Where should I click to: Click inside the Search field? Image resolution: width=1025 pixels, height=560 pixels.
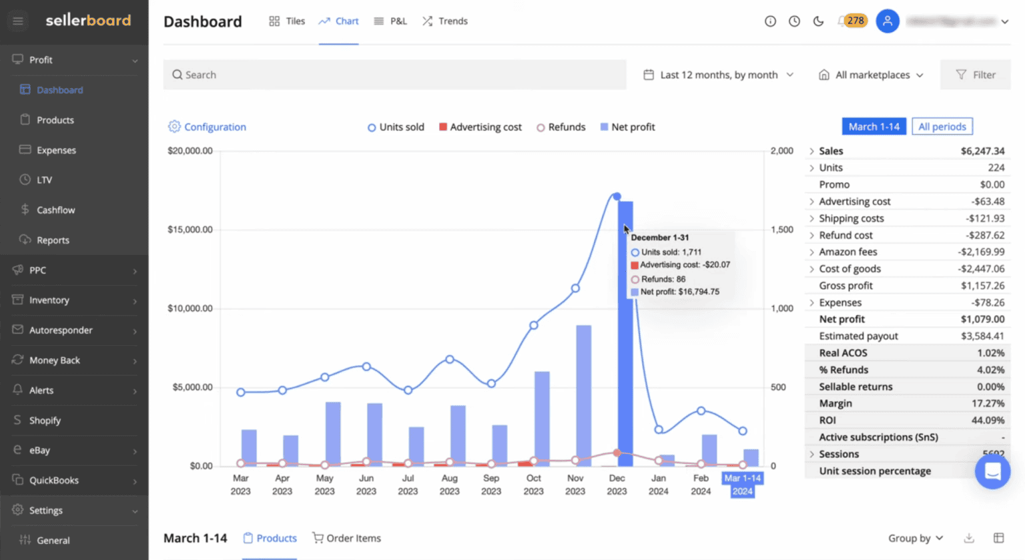(x=395, y=74)
